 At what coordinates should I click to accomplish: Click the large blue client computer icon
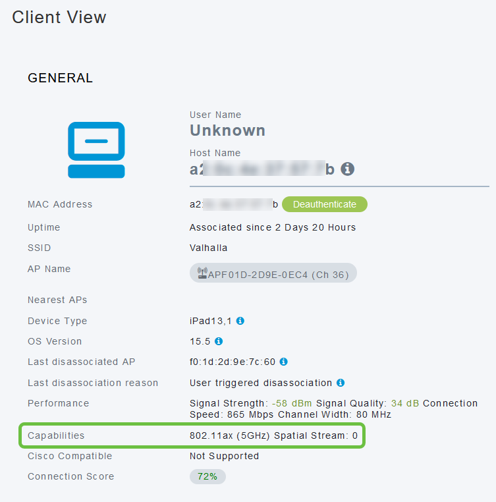point(96,150)
